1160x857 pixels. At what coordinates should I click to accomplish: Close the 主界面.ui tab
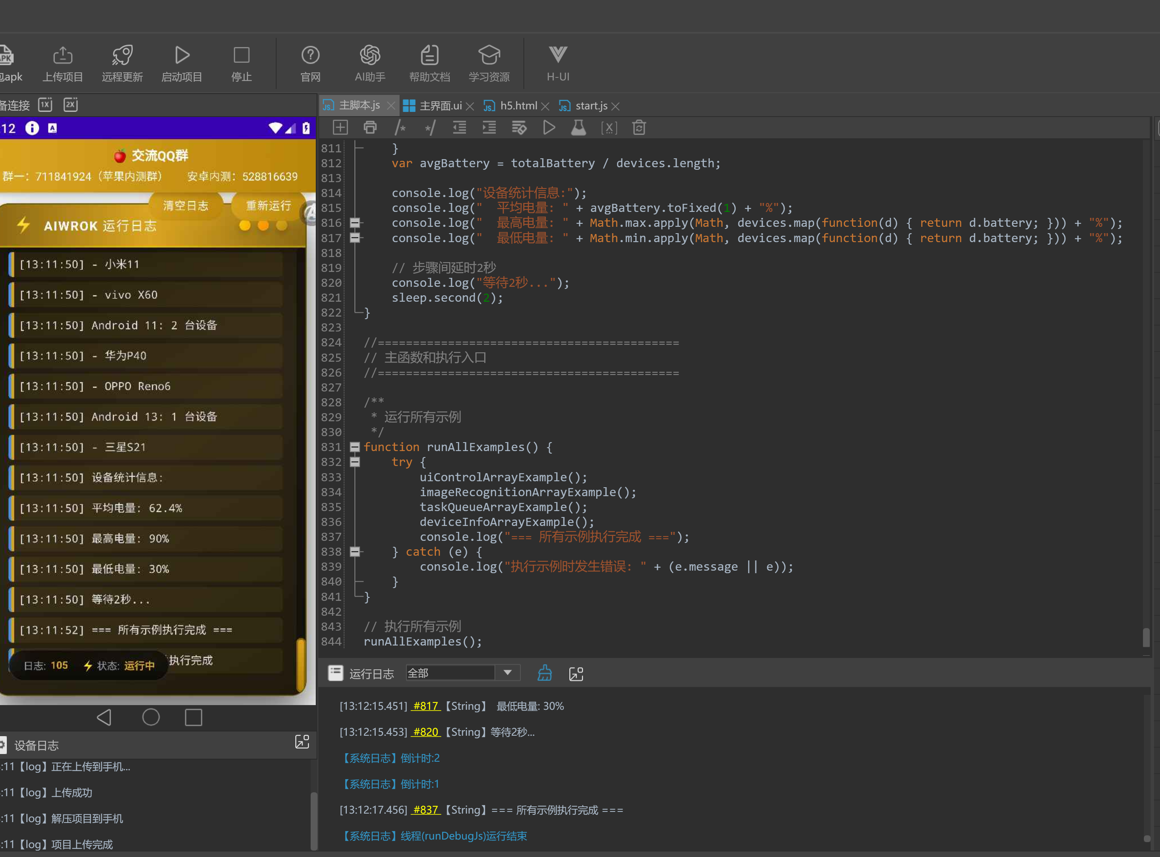click(x=470, y=106)
